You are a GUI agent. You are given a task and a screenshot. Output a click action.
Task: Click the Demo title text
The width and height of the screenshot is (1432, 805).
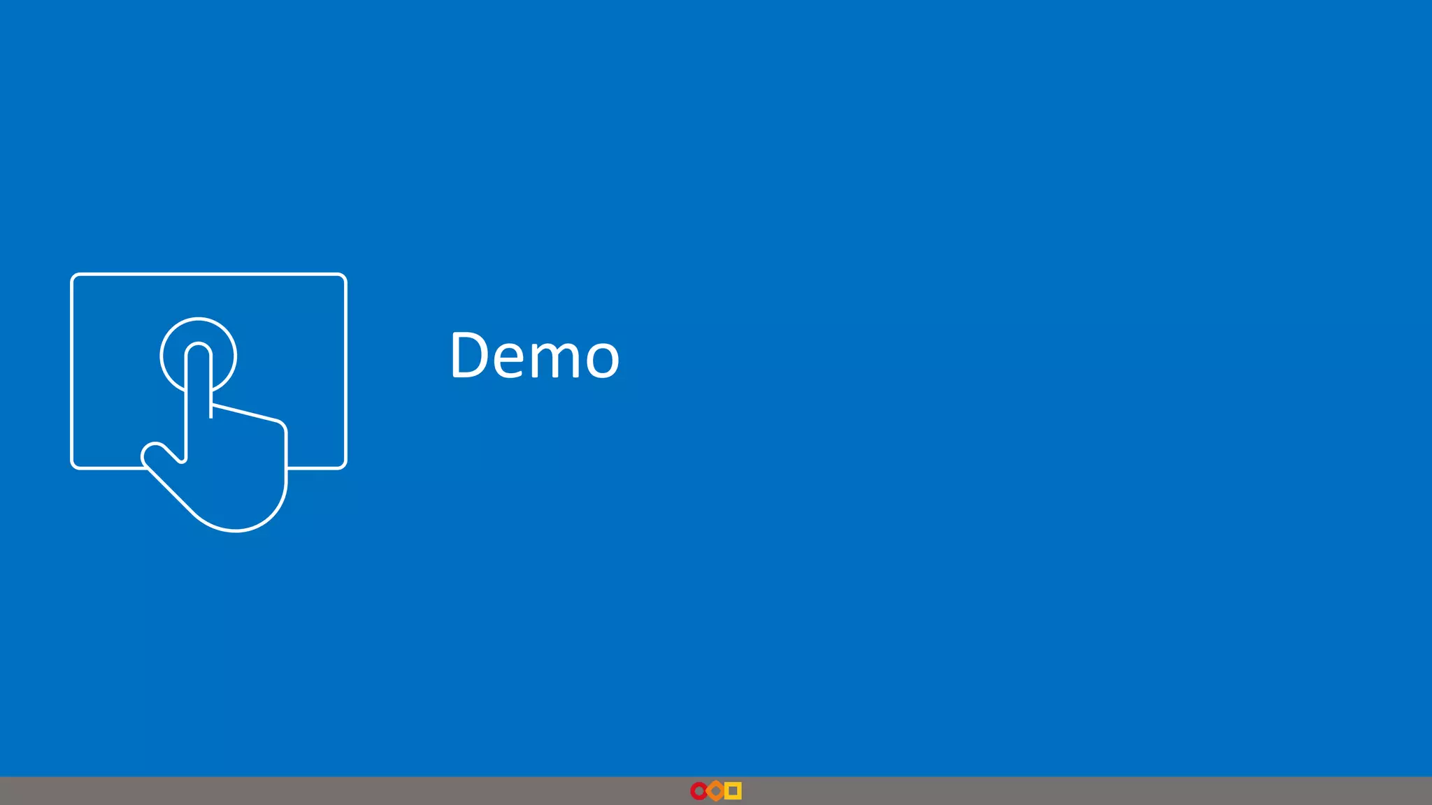(x=535, y=356)
